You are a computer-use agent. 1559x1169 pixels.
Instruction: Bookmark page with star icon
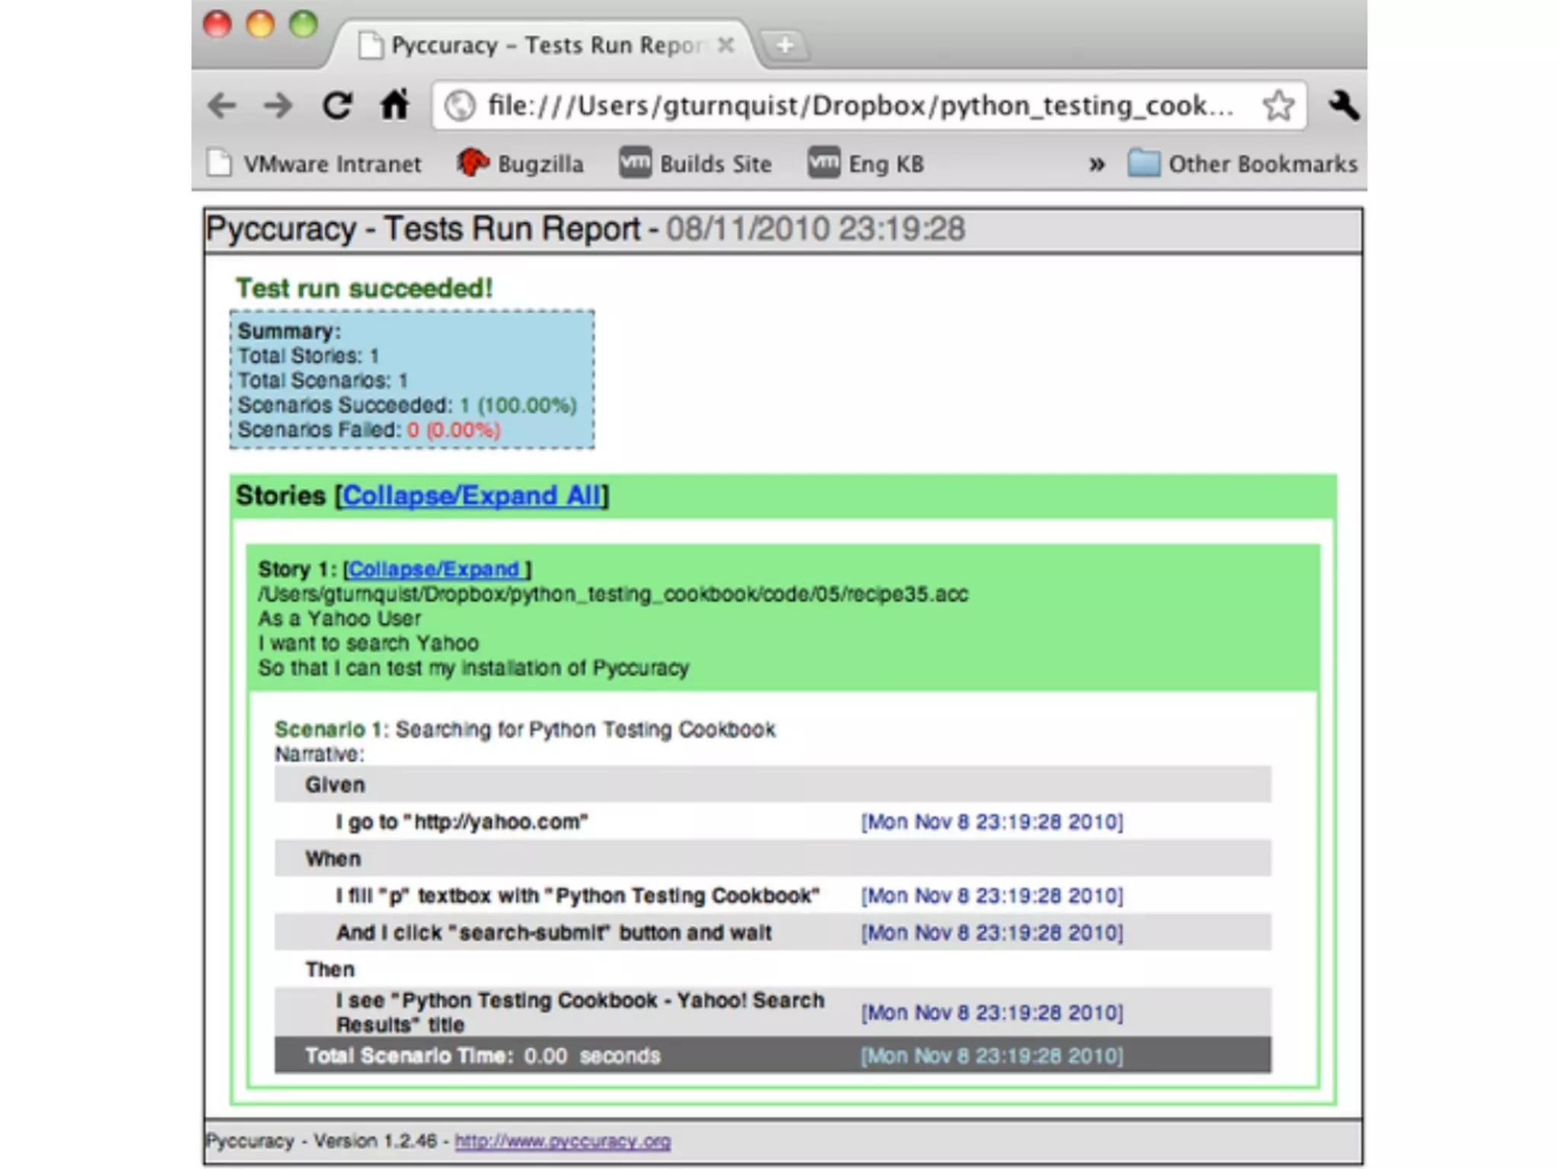(1278, 105)
